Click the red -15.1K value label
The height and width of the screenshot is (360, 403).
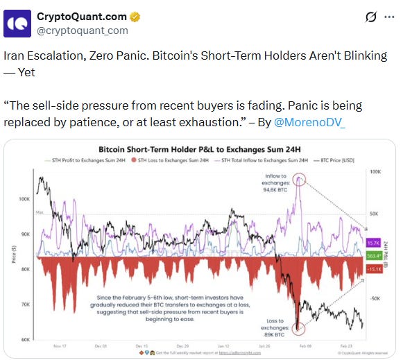pos(375,269)
